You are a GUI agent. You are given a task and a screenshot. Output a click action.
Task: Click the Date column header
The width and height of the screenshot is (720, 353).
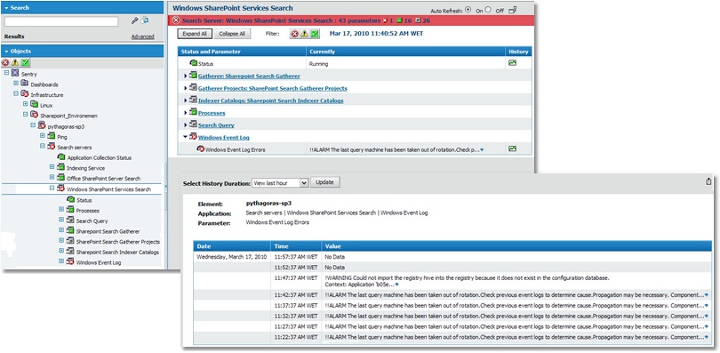[232, 246]
